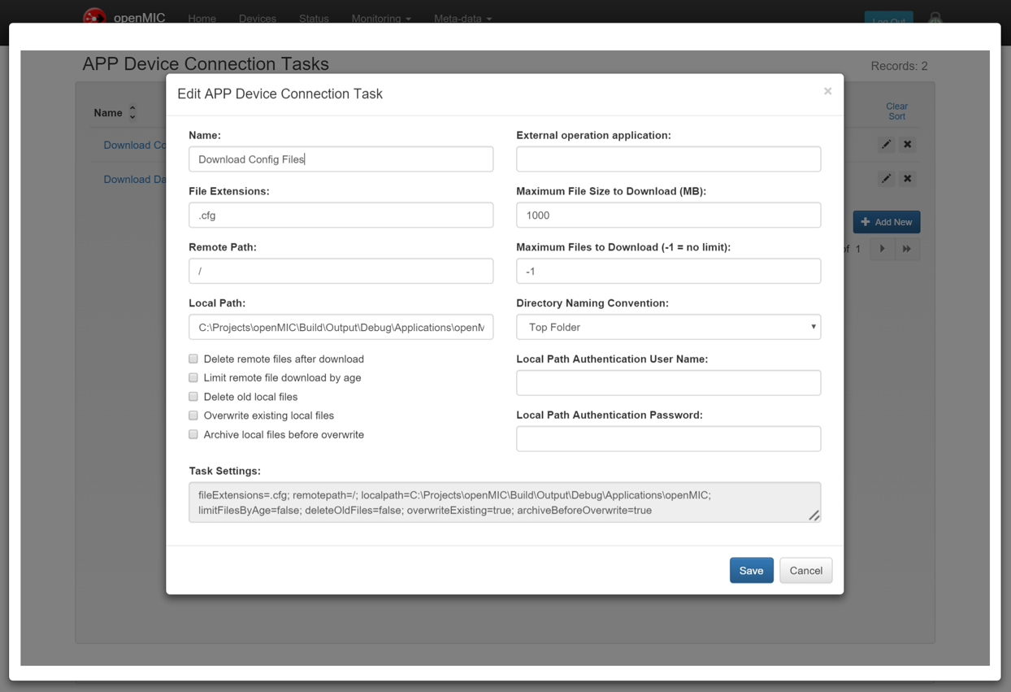The height and width of the screenshot is (692, 1011).
Task: Click the File Extensions field
Action: (x=341, y=215)
